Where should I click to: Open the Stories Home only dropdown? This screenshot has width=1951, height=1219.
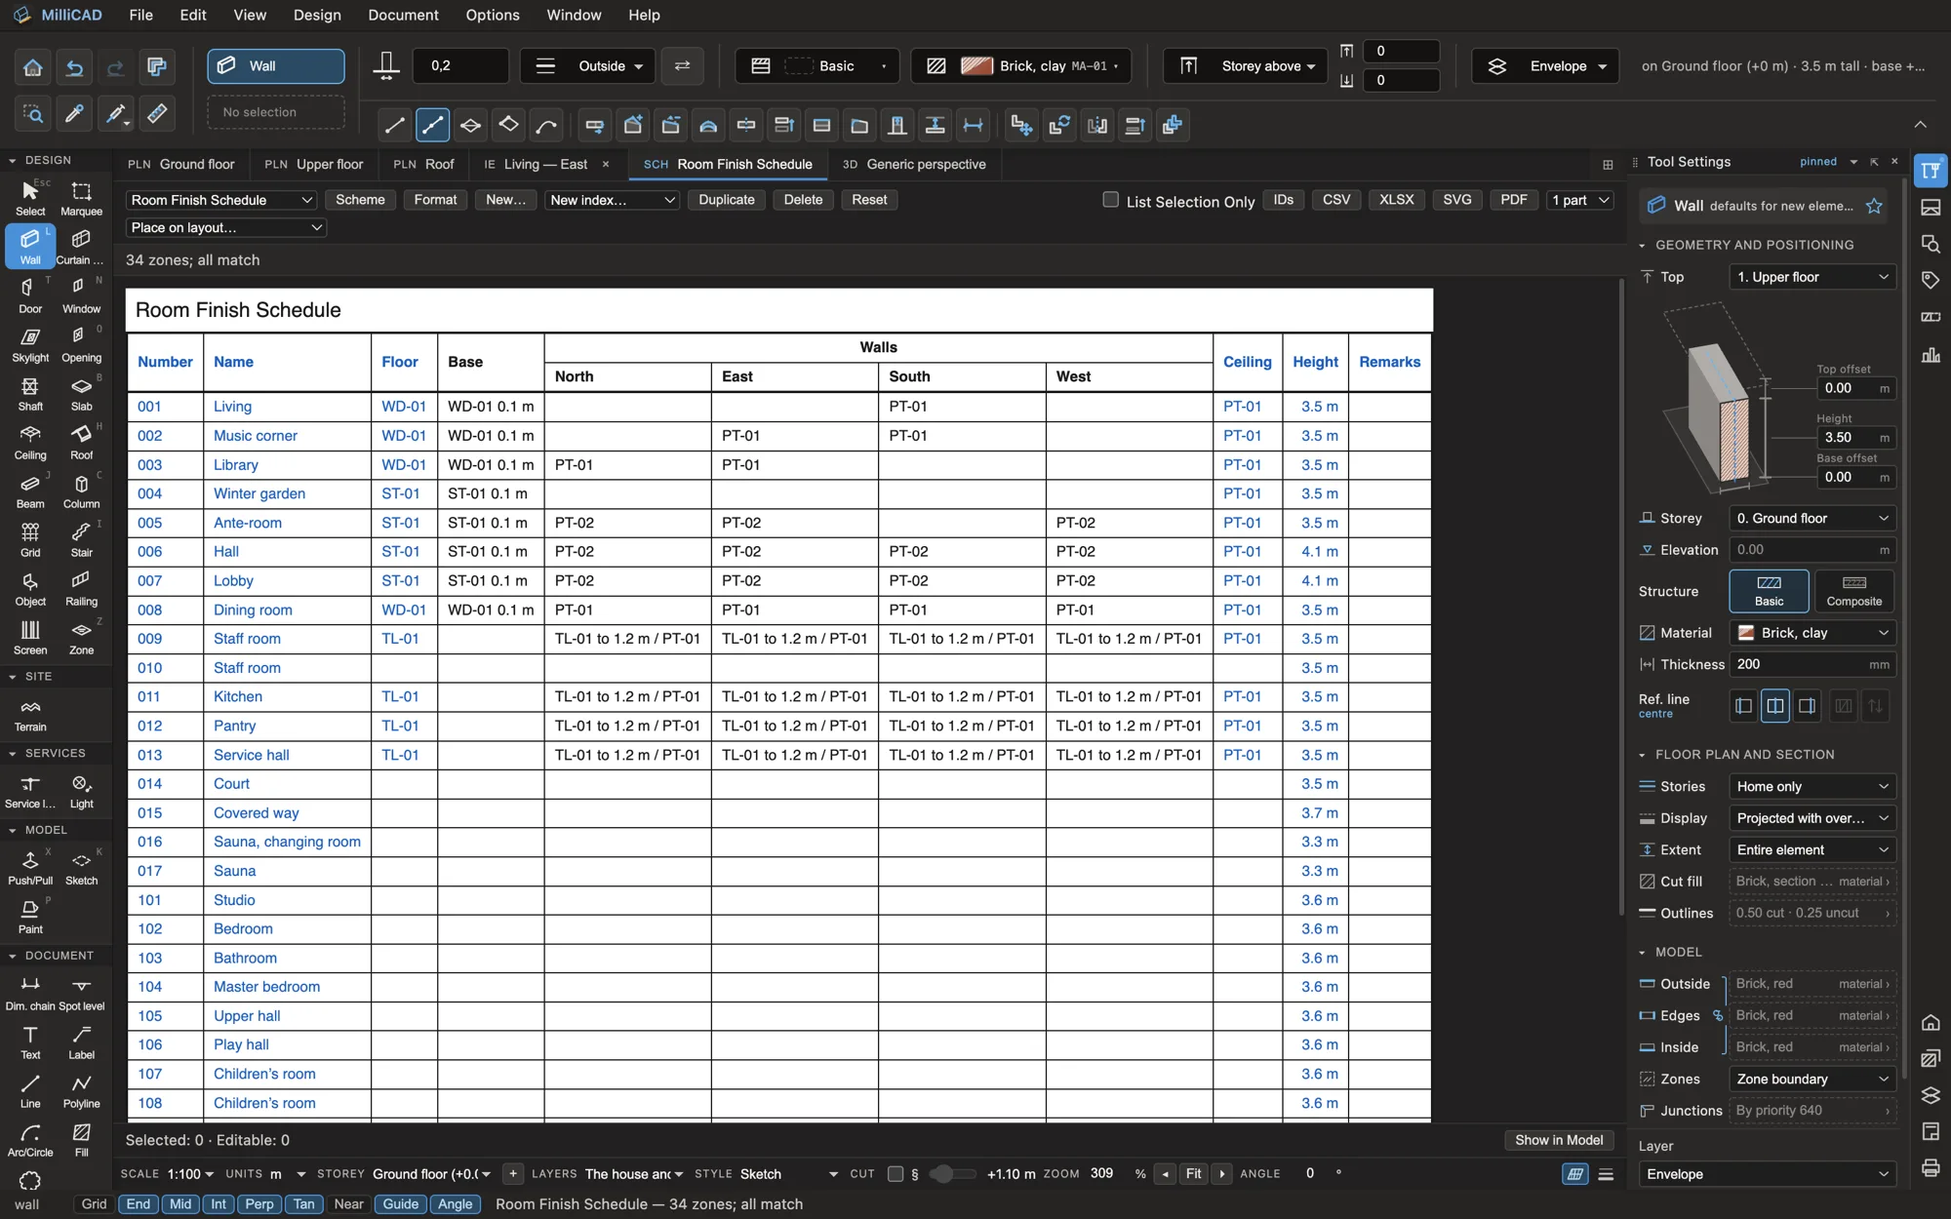tap(1812, 786)
